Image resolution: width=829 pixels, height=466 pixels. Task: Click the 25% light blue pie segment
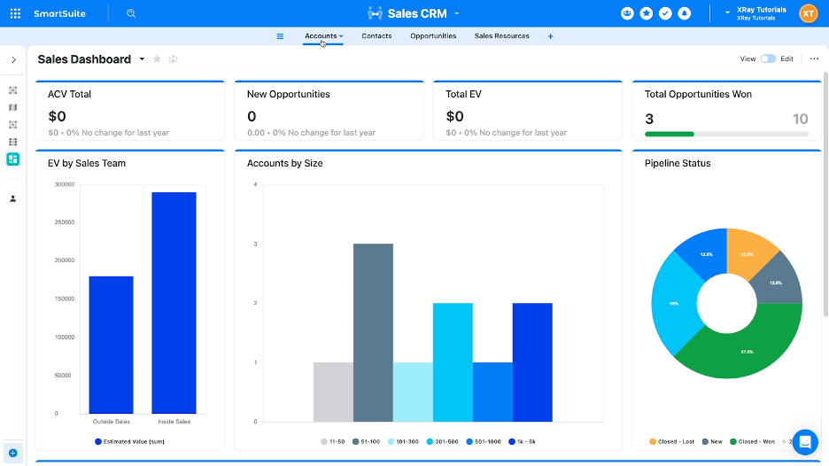675,304
